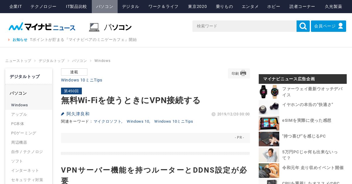Open the IT製品比較 menu item
The width and height of the screenshot is (352, 184).
[x=76, y=6]
